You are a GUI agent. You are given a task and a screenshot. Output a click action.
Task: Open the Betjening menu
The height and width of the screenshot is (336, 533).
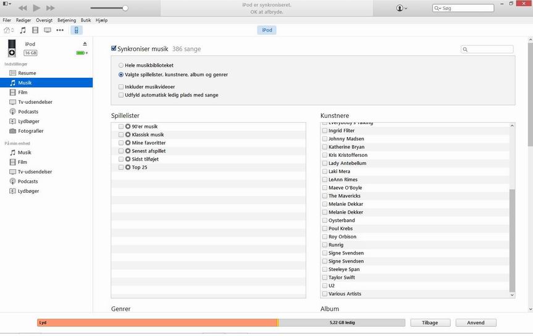click(x=67, y=20)
